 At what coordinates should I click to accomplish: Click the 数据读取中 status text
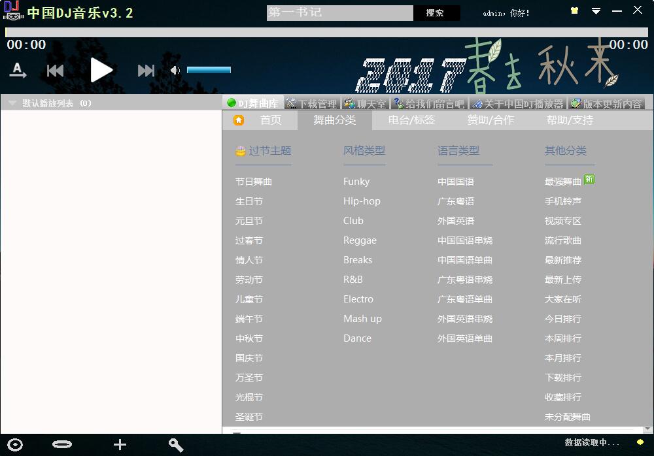click(x=591, y=442)
